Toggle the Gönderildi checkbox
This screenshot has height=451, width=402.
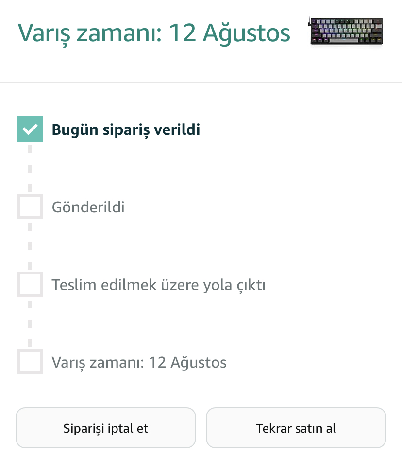[x=30, y=207]
